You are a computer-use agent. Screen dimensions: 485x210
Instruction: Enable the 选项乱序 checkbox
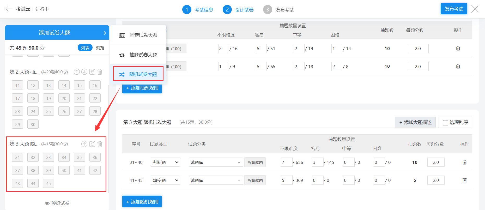point(446,123)
